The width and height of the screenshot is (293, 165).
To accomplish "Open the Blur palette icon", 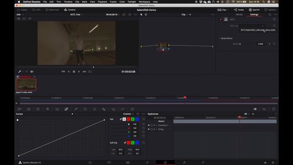I will click(104, 109).
